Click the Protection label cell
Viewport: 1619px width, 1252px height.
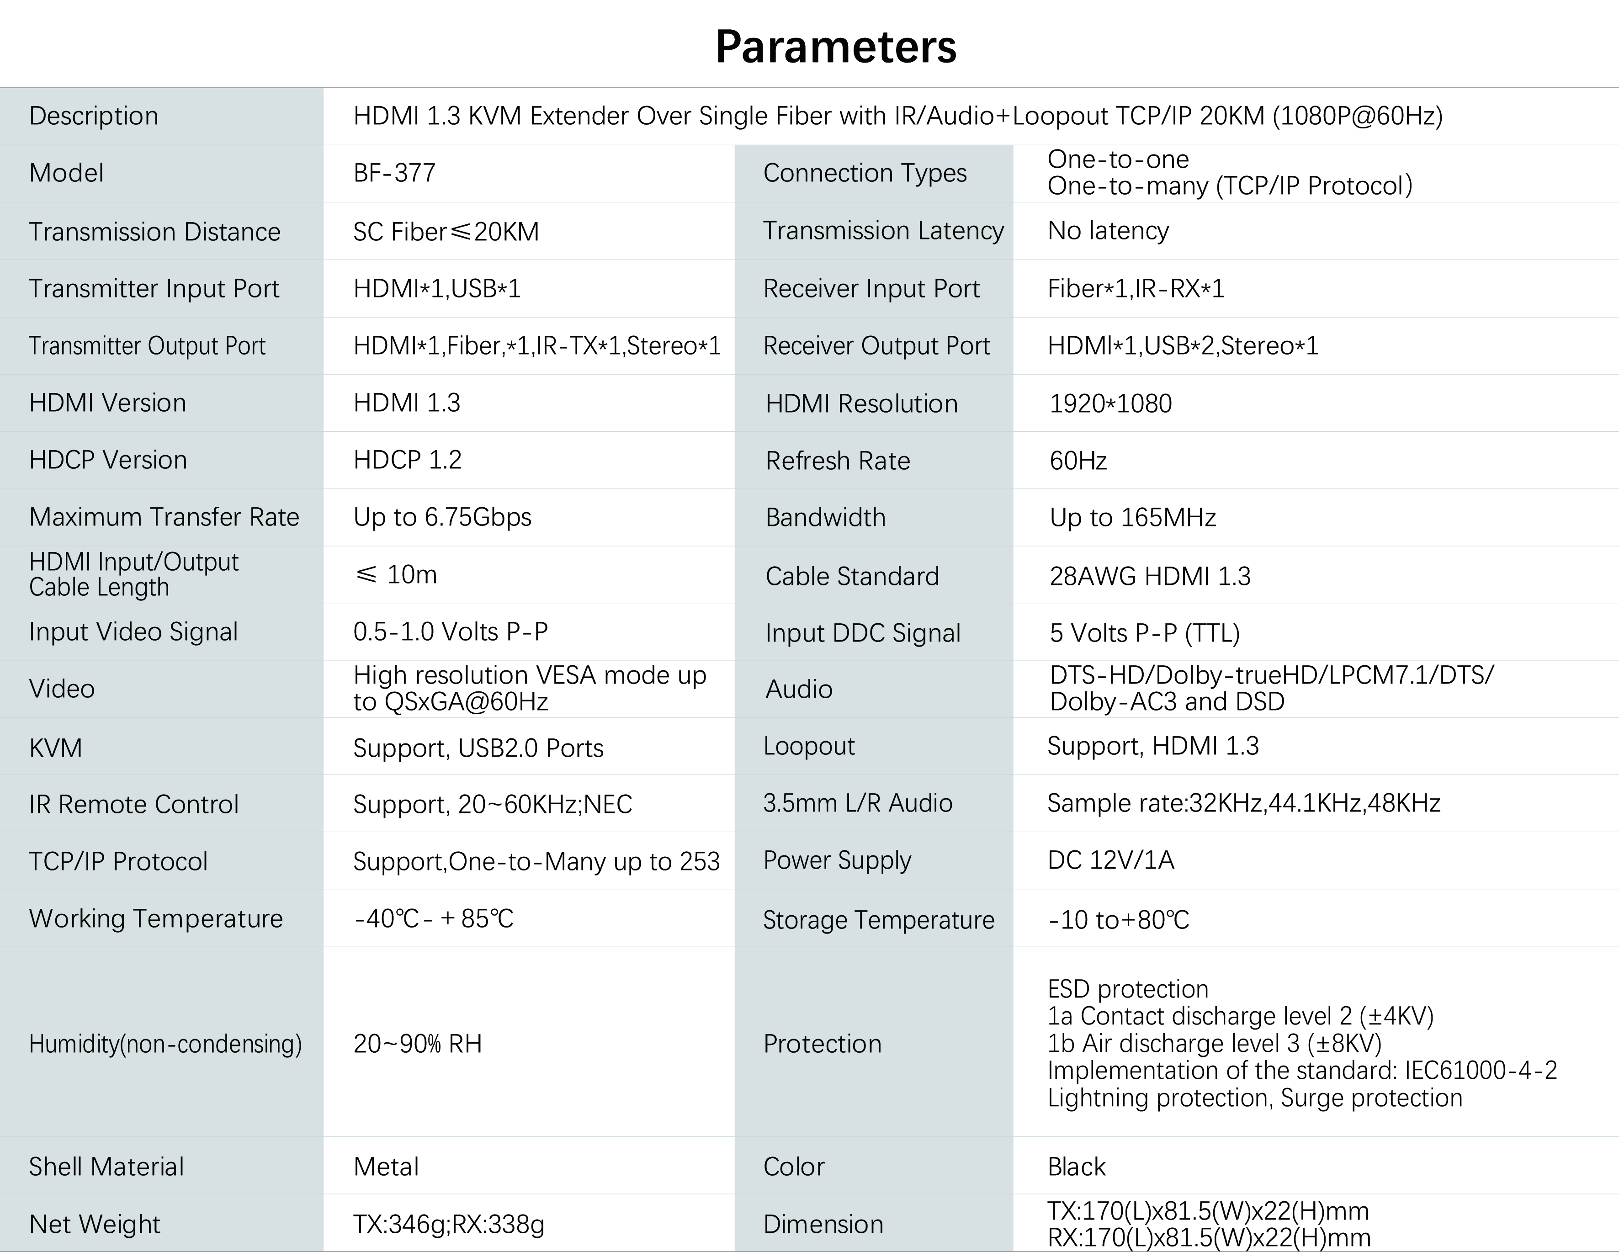coord(874,1041)
